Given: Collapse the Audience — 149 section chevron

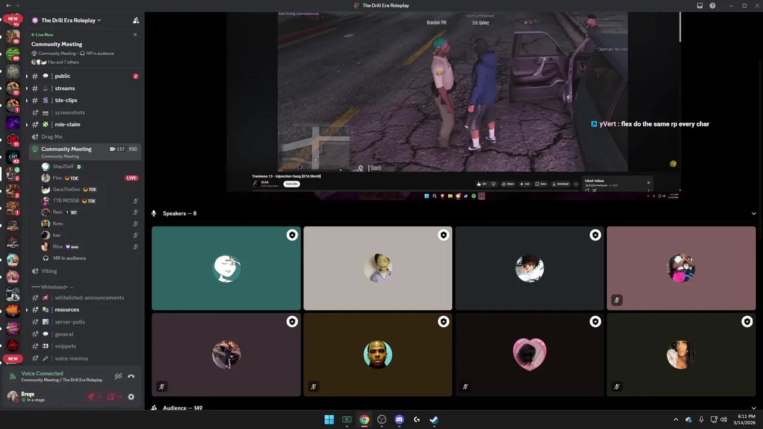Looking at the screenshot, I should (753, 408).
